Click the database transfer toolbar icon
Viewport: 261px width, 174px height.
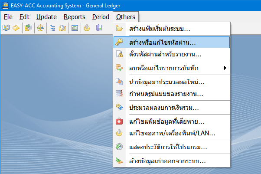tap(28, 28)
